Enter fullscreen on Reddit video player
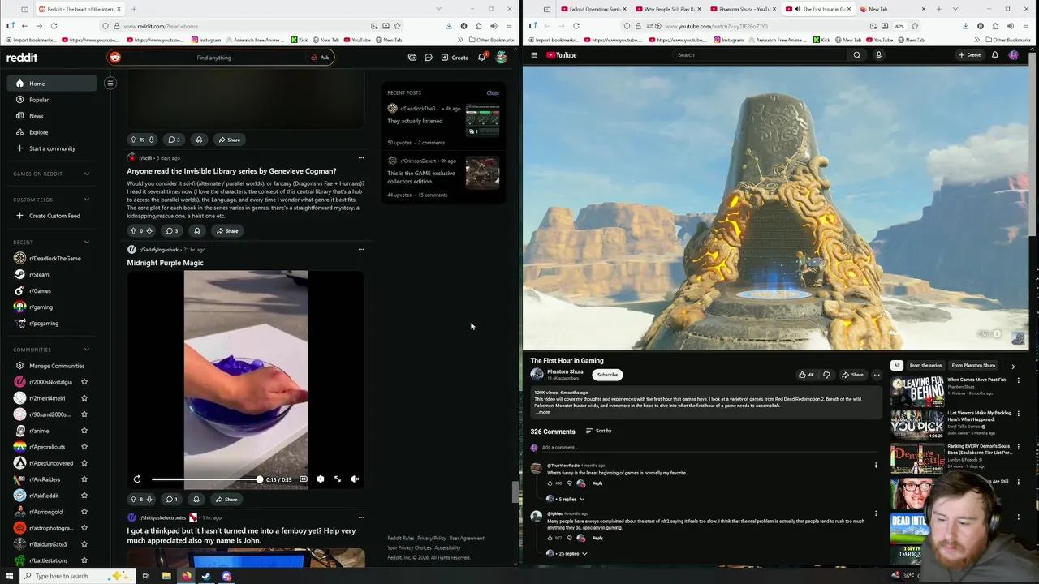The height and width of the screenshot is (584, 1039). point(338,479)
